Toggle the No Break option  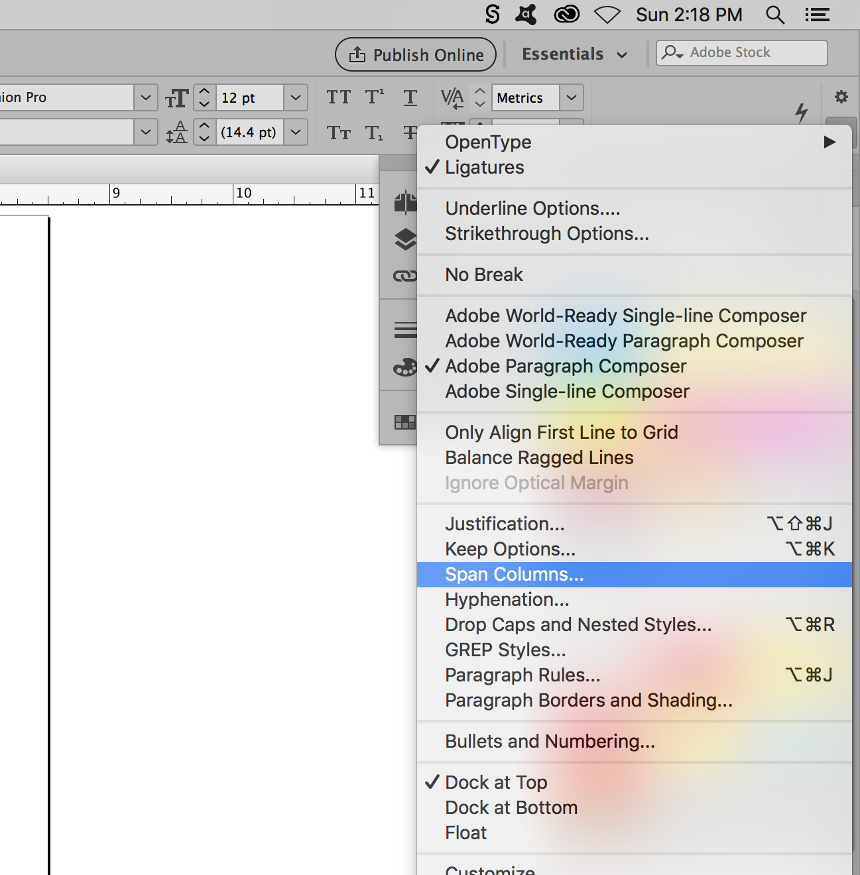(635, 274)
